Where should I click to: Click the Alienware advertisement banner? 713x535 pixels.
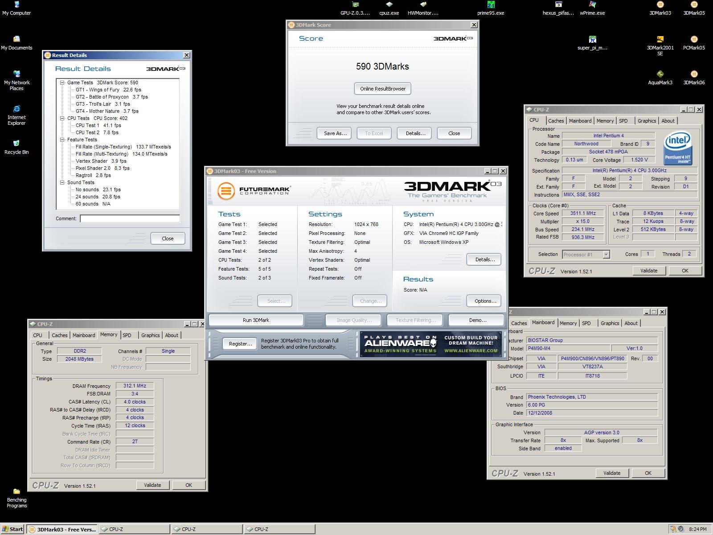coord(431,344)
